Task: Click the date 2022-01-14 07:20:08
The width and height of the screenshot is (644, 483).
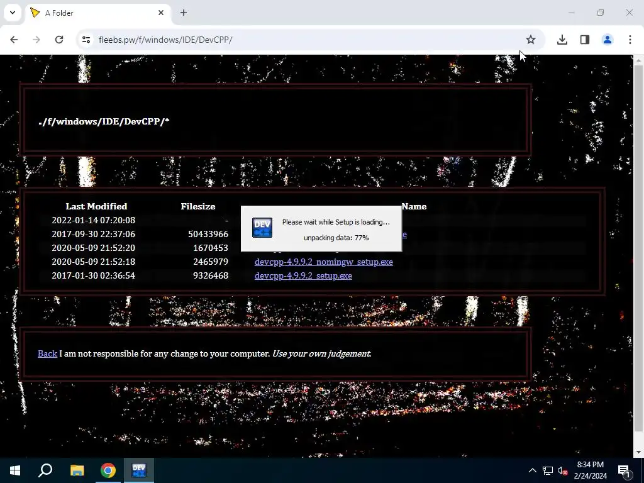Action: click(x=94, y=220)
